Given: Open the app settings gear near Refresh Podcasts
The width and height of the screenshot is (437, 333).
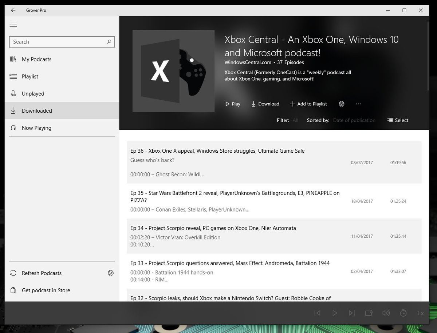Looking at the screenshot, I should [x=111, y=273].
